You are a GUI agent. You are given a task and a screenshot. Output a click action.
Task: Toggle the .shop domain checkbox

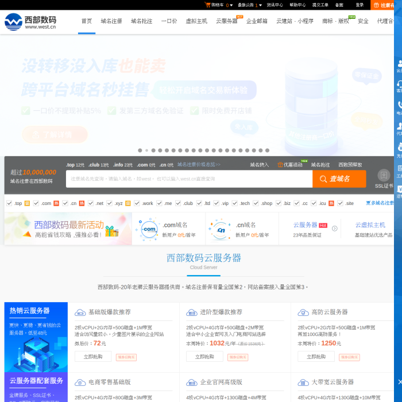pyautogui.click(x=256, y=203)
